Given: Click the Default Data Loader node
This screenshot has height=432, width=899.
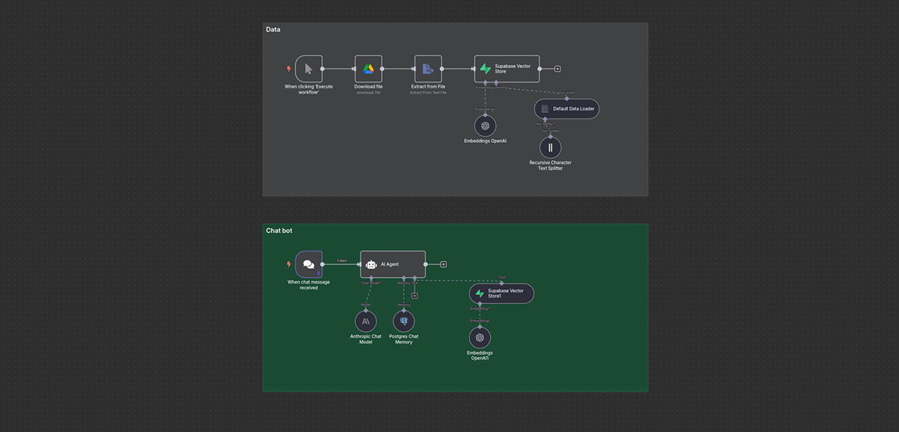Looking at the screenshot, I should pyautogui.click(x=566, y=109).
